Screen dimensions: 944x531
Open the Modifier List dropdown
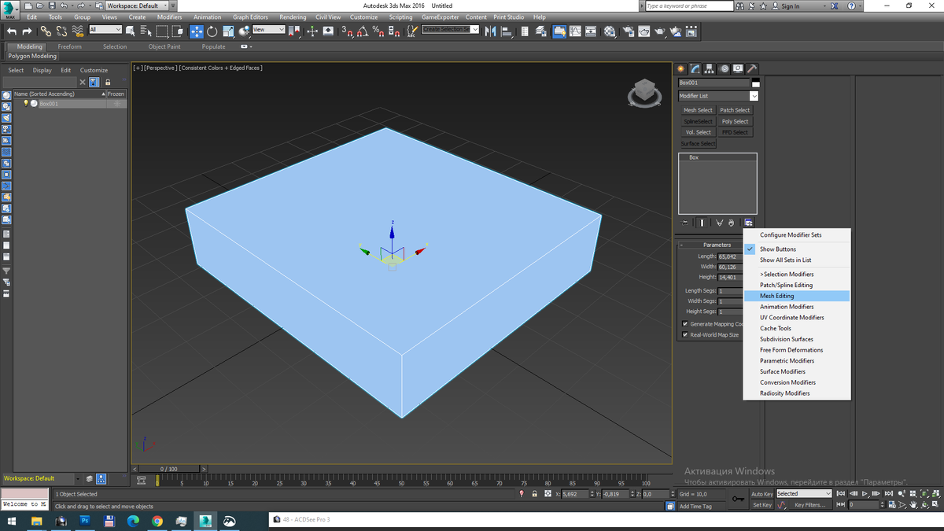[718, 96]
